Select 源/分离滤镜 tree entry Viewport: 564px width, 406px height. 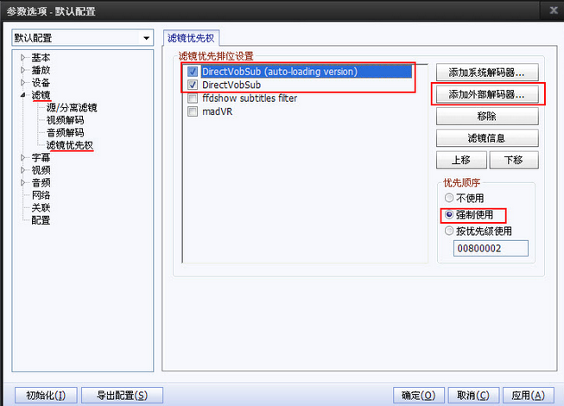pyautogui.click(x=72, y=107)
